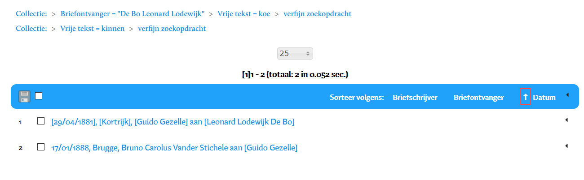This screenshot has height=180, width=584.
Task: Click the first Collectie breadcrumb link
Action: coord(31,14)
